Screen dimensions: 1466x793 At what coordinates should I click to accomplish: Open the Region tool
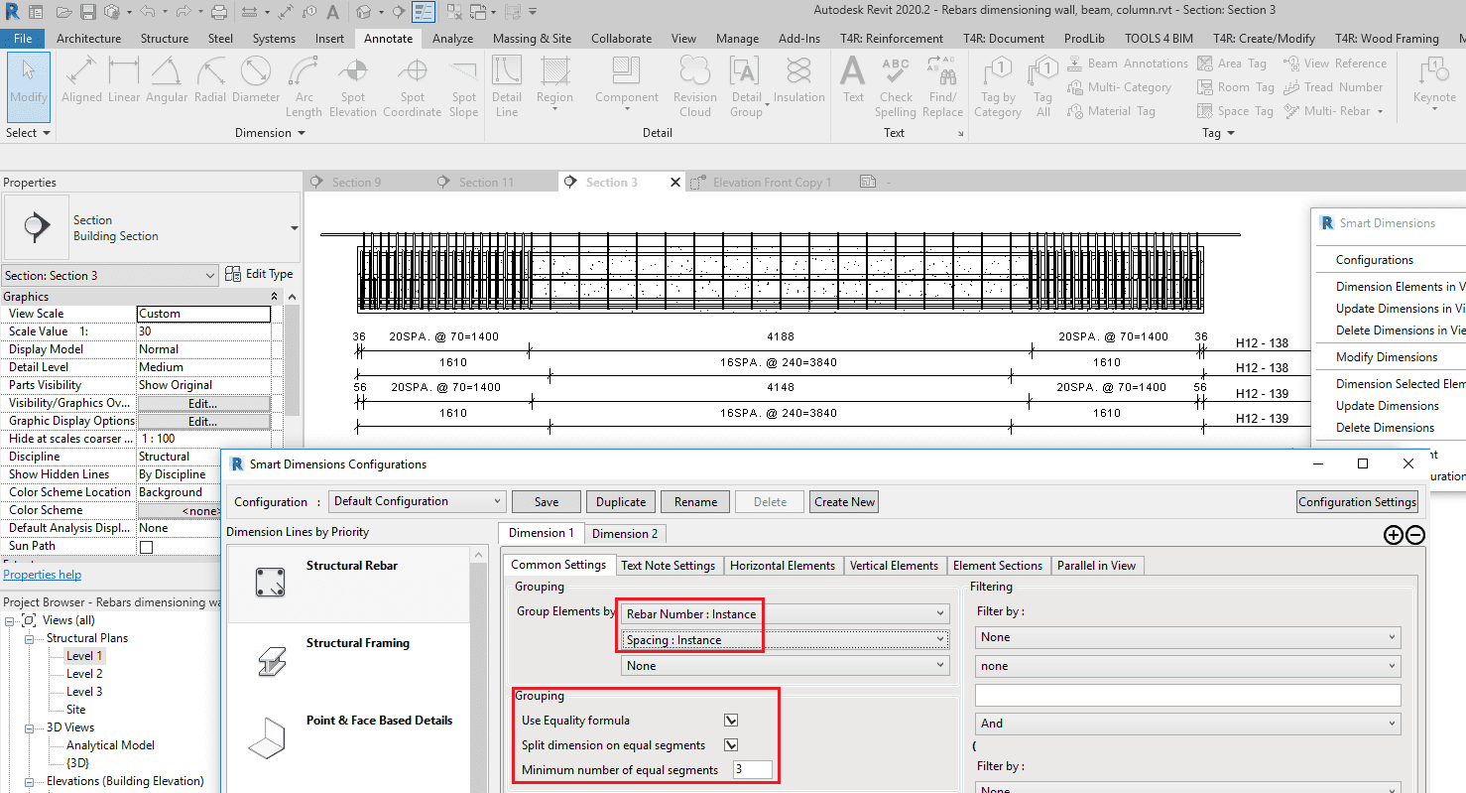(x=554, y=81)
